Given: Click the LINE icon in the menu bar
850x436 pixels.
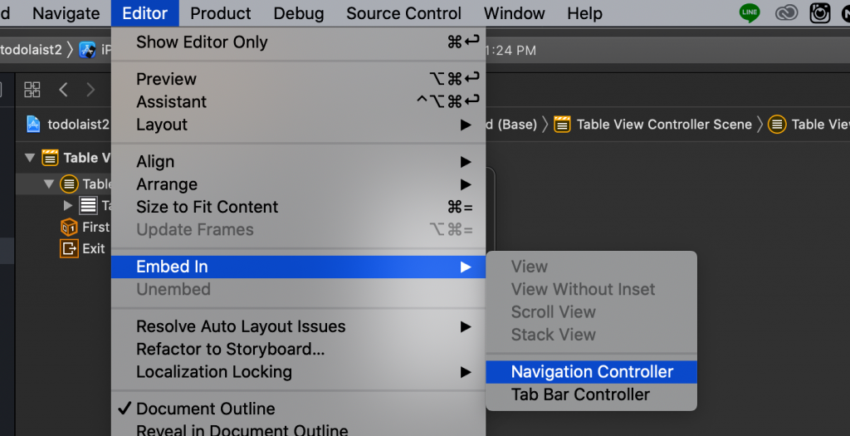Looking at the screenshot, I should (x=750, y=13).
